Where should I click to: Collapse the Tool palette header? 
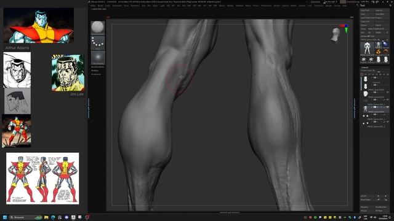point(363,5)
